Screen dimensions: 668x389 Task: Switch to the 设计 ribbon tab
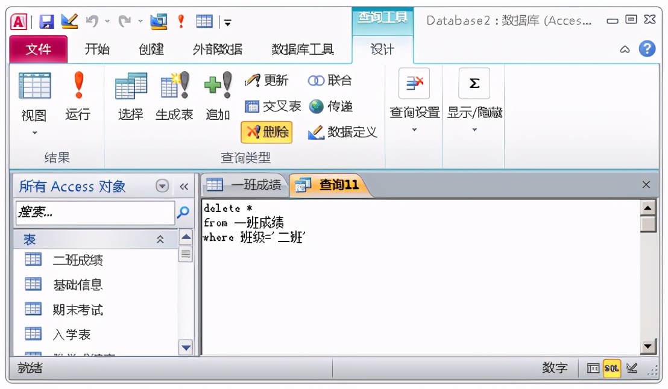[x=382, y=49]
